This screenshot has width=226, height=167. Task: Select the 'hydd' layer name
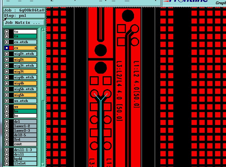[25, 159]
